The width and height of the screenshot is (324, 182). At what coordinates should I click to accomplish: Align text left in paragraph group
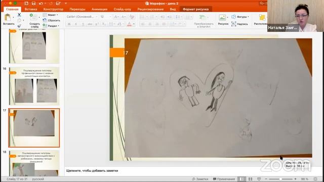click(143, 24)
